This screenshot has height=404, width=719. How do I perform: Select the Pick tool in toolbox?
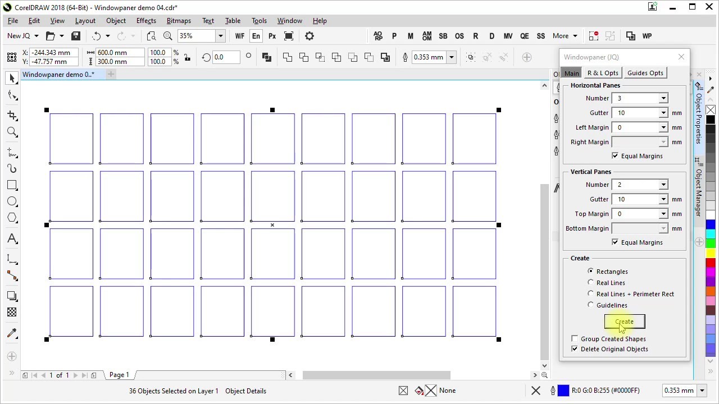(x=12, y=79)
